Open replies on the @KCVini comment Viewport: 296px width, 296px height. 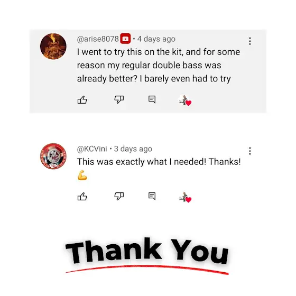(x=152, y=196)
